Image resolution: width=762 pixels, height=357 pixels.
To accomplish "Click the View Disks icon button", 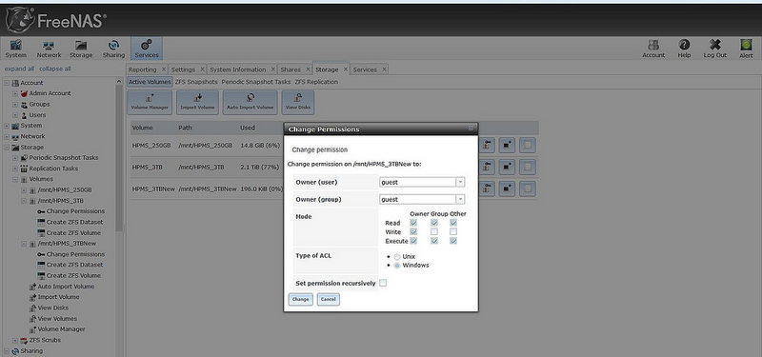I will coord(297,102).
